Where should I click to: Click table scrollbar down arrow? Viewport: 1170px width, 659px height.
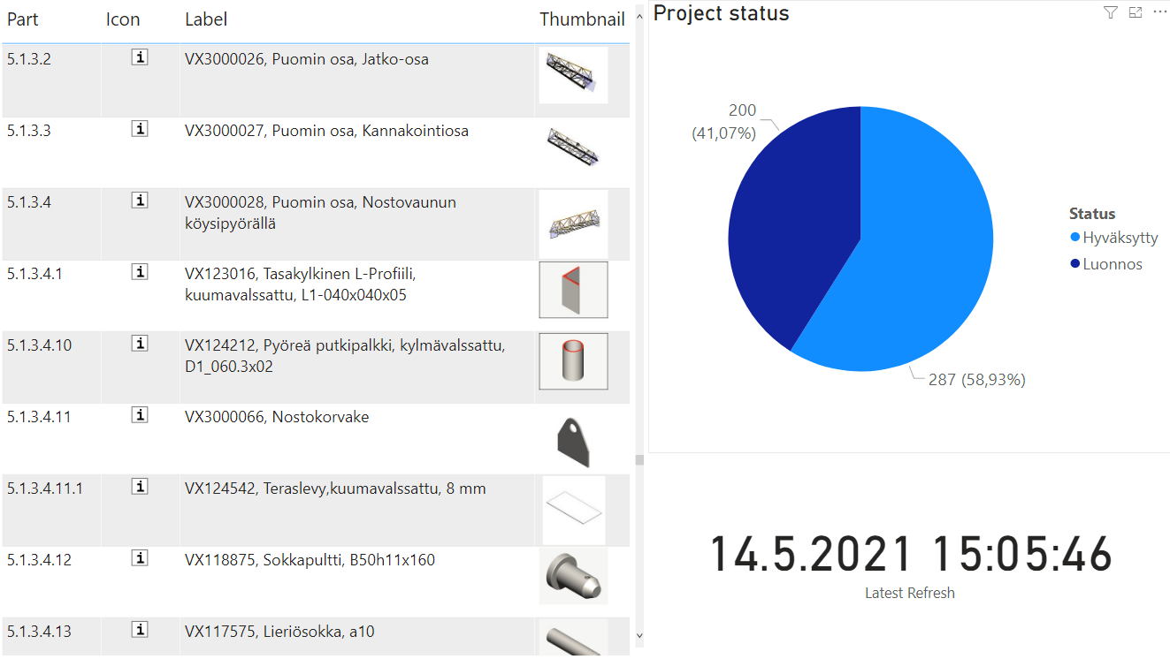(639, 635)
